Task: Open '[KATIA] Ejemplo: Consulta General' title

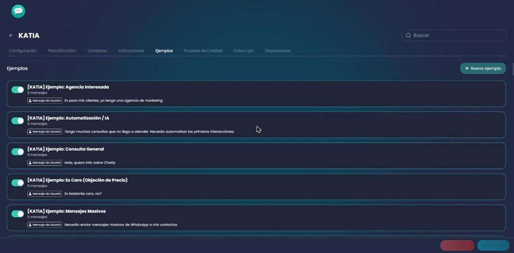Action: tap(66, 149)
